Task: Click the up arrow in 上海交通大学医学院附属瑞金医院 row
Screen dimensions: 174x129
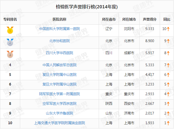Action: tap(168, 123)
